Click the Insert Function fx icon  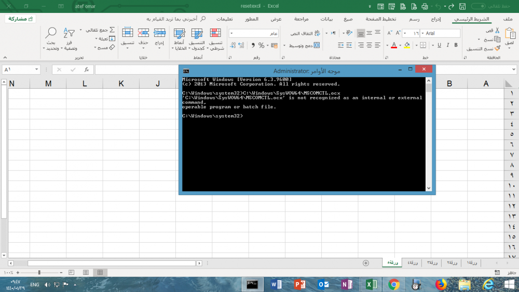click(x=86, y=69)
